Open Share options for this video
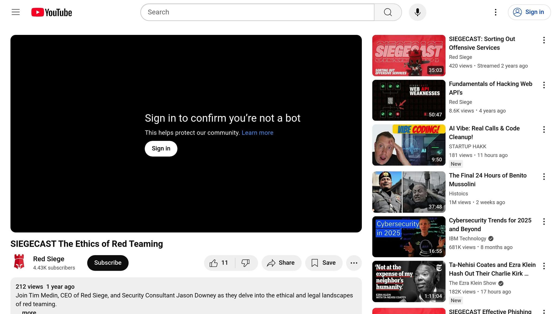Viewport: 558px width, 314px height. 281,263
